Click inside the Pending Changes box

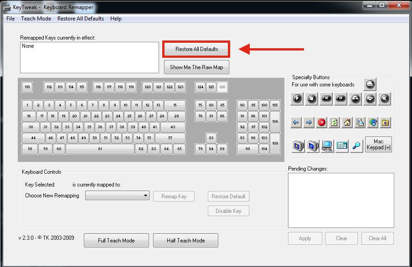[341, 200]
